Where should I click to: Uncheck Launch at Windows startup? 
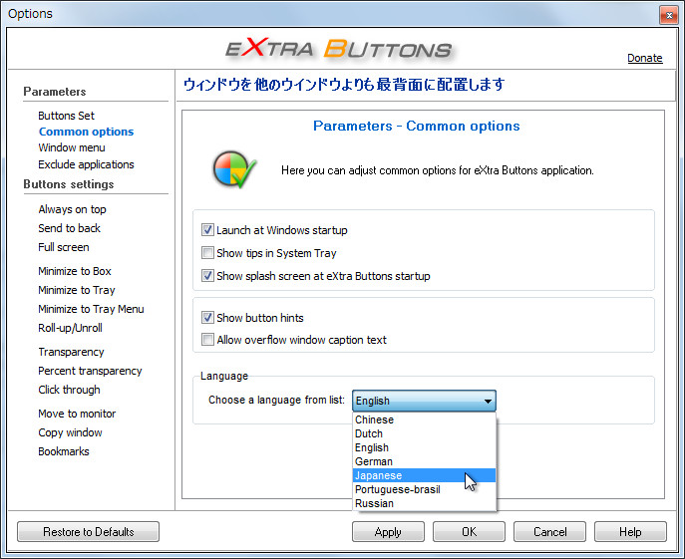[207, 230]
